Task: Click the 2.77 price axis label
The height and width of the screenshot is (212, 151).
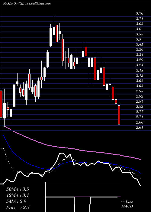Action: point(140,112)
